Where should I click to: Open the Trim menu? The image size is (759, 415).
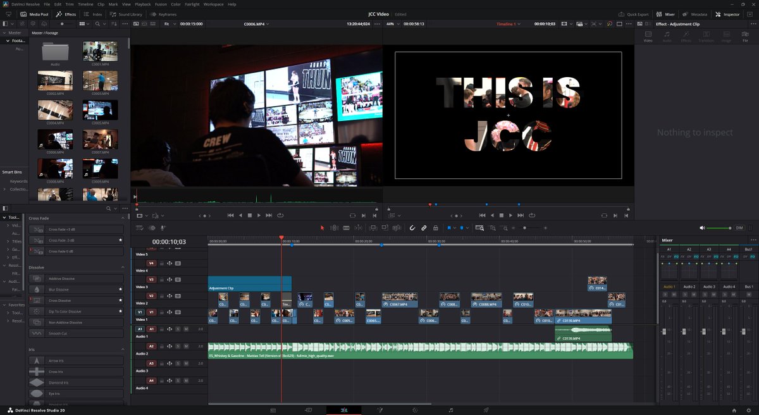tap(69, 4)
